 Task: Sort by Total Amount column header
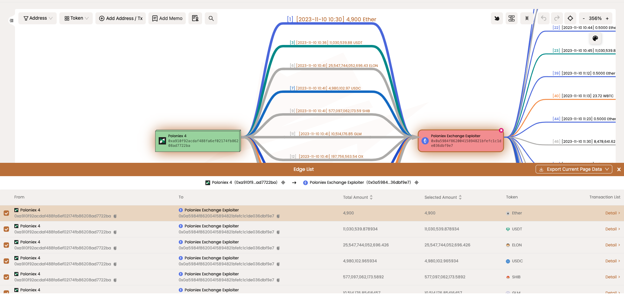(x=358, y=197)
